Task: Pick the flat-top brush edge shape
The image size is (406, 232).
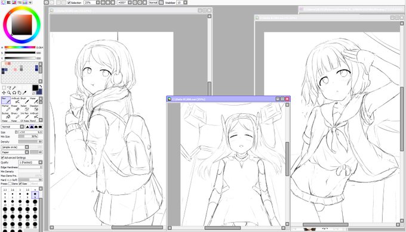Action: 40,126
